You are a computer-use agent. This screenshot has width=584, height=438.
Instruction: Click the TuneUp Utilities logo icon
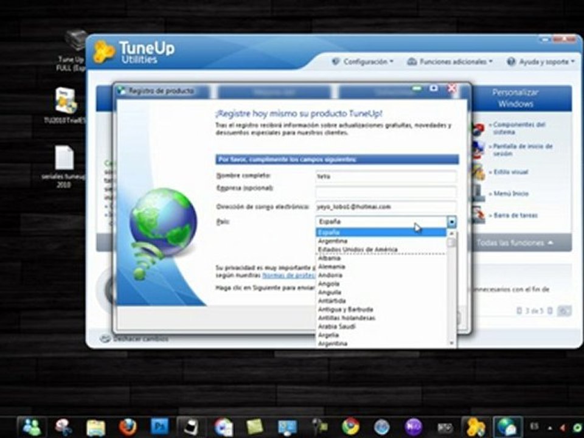click(x=103, y=51)
